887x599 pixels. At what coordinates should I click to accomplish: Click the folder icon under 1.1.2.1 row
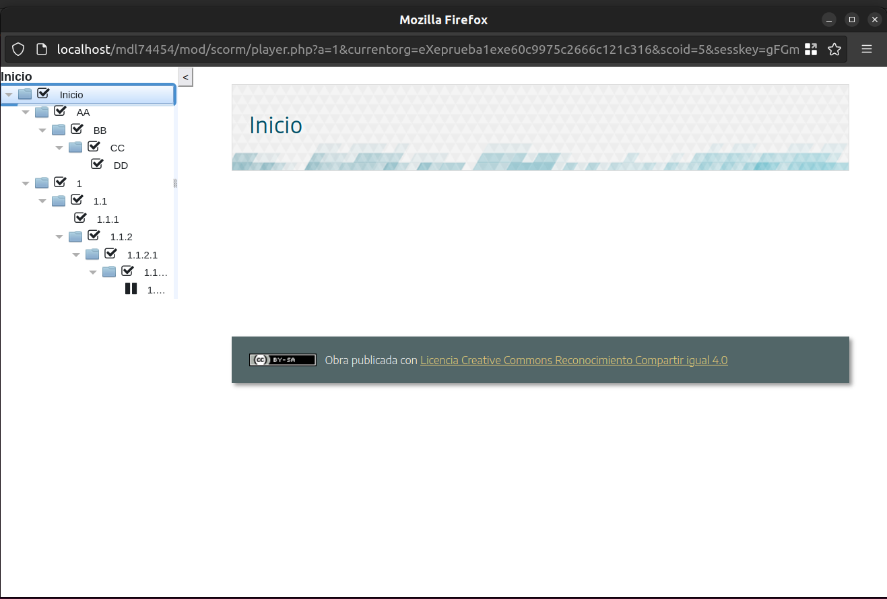coord(109,272)
